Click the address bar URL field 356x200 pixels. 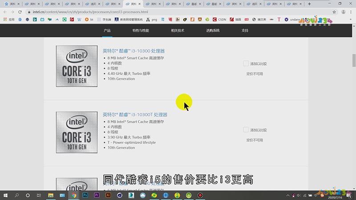click(x=179, y=12)
